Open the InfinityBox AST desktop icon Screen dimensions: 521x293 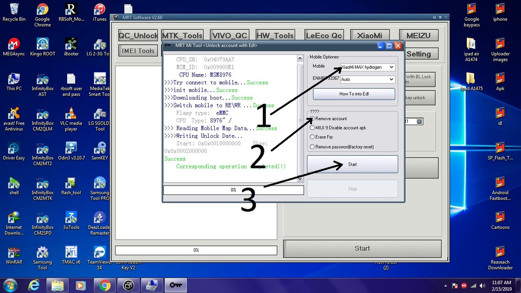42,84
